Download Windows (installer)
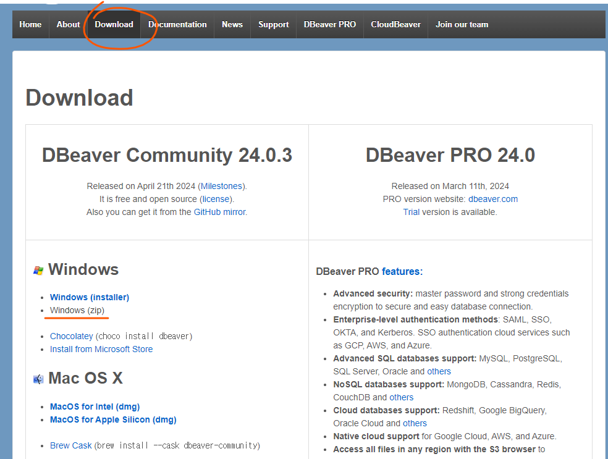This screenshot has width=608, height=459. coord(90,297)
